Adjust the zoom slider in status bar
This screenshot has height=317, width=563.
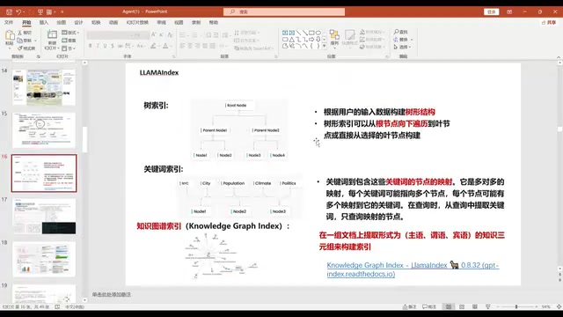point(516,306)
